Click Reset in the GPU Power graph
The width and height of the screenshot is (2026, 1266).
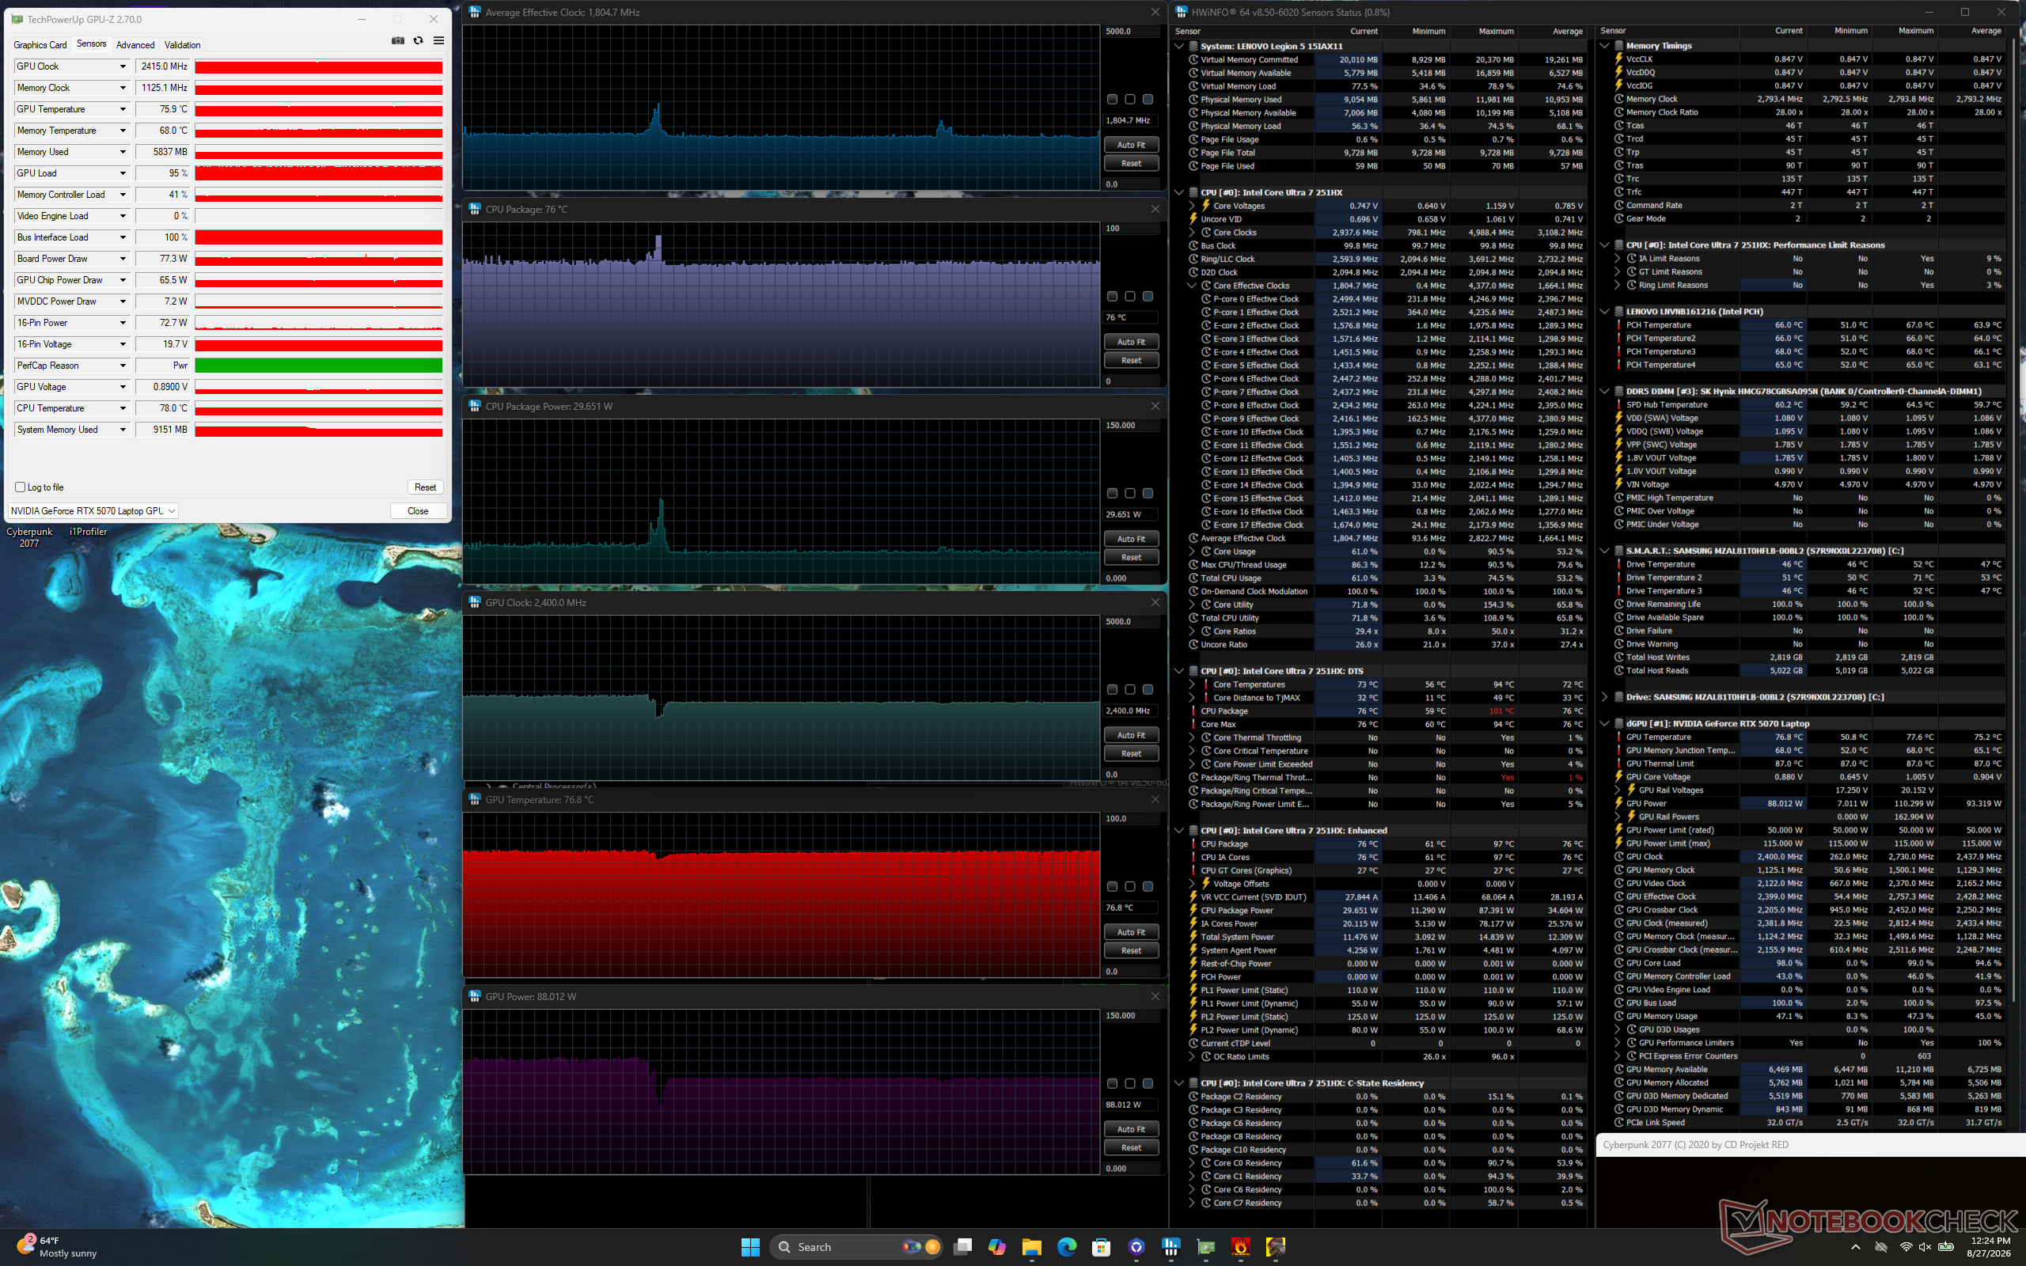tap(1131, 1148)
